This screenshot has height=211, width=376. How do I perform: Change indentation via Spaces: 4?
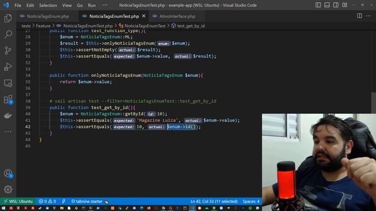coord(251,202)
